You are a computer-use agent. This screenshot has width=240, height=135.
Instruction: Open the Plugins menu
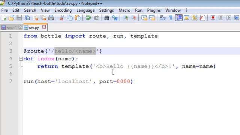pyautogui.click(x=154, y=10)
